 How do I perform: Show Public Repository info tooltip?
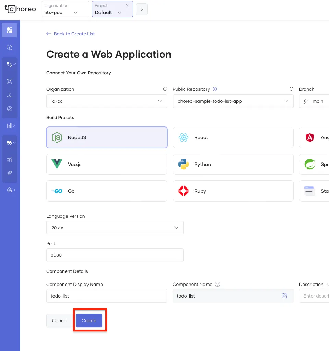coord(215,89)
